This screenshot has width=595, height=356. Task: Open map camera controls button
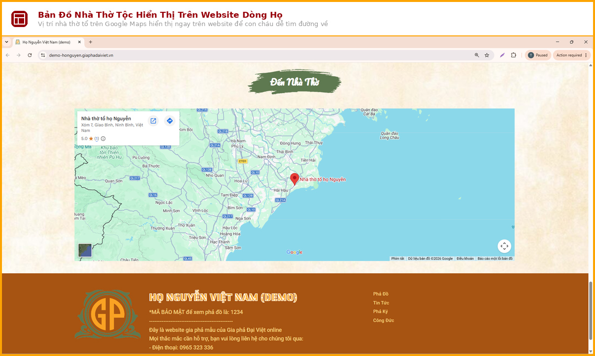(504, 246)
